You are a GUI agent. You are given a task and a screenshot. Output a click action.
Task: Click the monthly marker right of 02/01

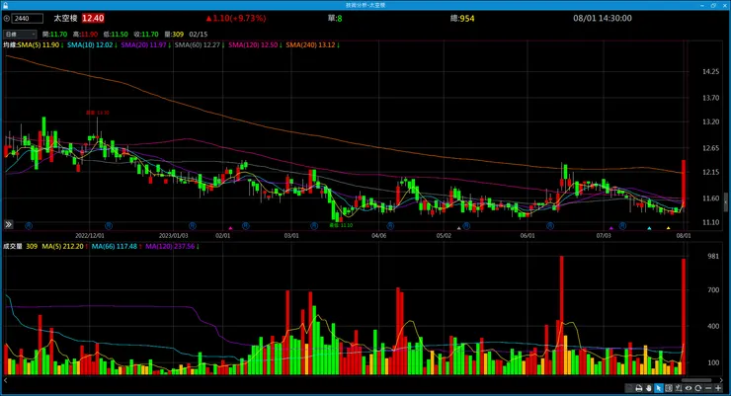click(x=246, y=225)
